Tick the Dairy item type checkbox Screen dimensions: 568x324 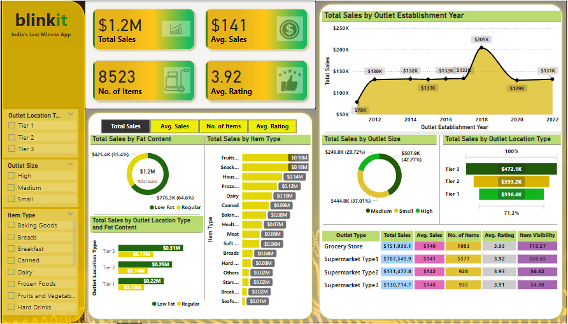coord(11,273)
